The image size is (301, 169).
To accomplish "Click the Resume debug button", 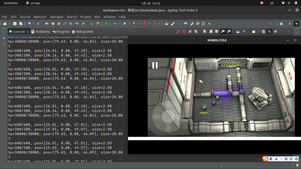I will point(47,24).
